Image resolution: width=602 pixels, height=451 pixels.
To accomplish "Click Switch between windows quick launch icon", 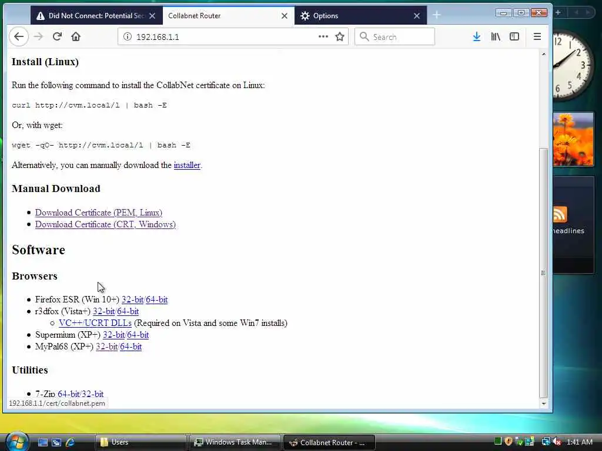I will (56, 442).
